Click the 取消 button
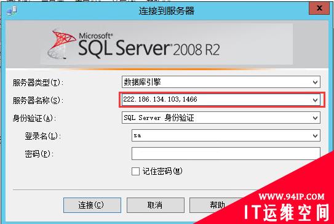Image resolution: width=334 pixels, height=224 pixels. click(x=155, y=205)
